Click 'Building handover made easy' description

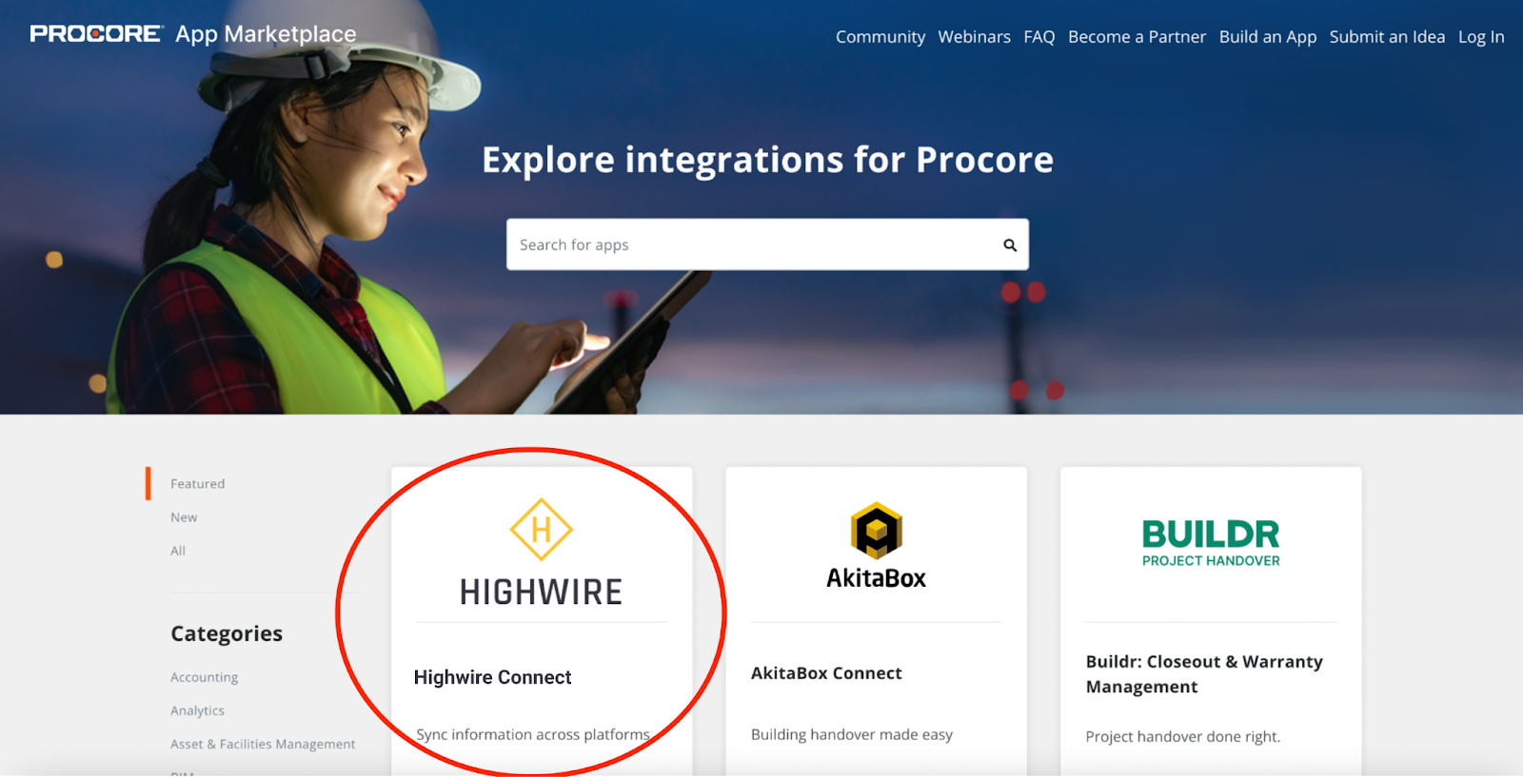[x=852, y=734]
